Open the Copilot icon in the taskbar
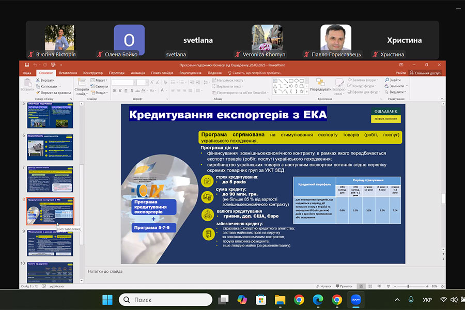 [242, 300]
